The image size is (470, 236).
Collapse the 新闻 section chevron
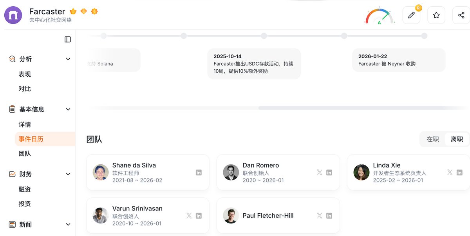[68, 225]
